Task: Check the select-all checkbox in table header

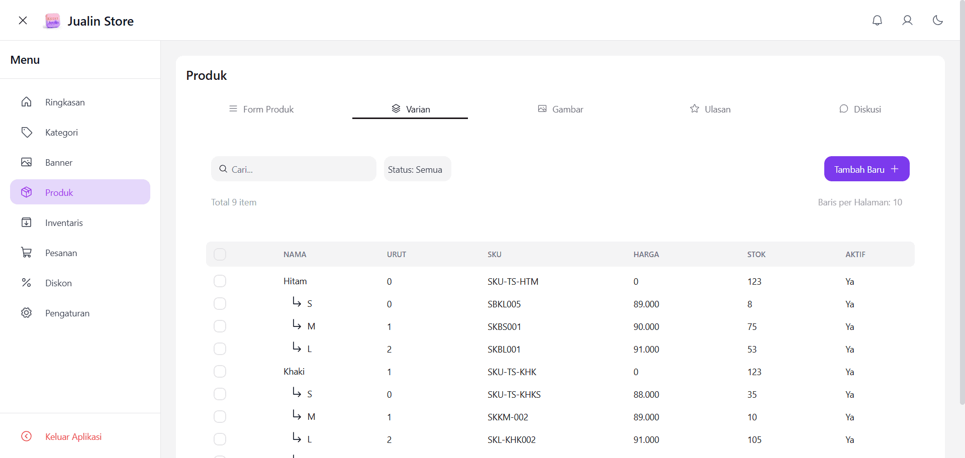Action: click(220, 254)
